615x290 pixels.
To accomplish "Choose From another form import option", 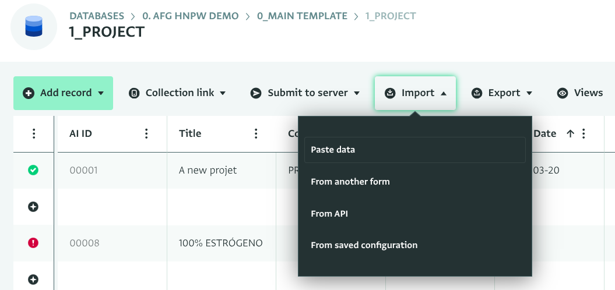I will (415, 182).
